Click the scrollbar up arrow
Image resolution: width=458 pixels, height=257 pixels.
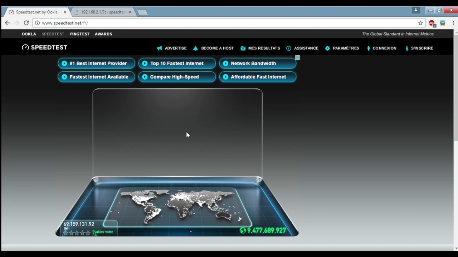coord(455,32)
